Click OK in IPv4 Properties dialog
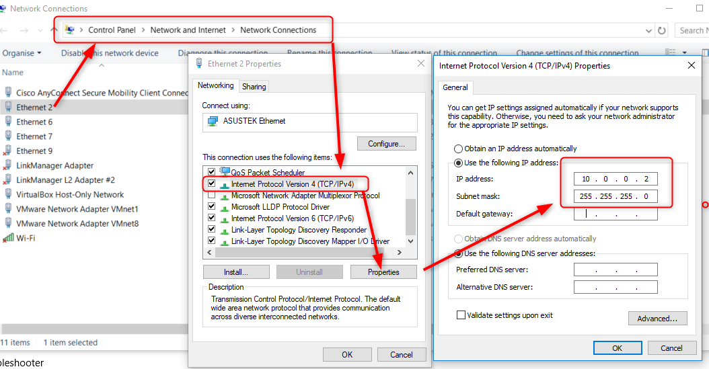The width and height of the screenshot is (709, 369). pos(618,347)
